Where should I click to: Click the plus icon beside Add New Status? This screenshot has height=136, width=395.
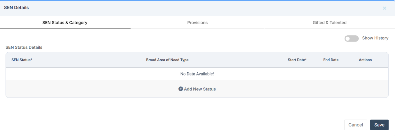click(181, 89)
